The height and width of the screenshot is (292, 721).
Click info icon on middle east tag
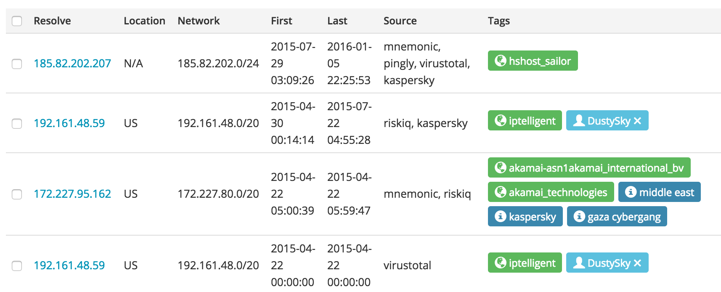631,192
